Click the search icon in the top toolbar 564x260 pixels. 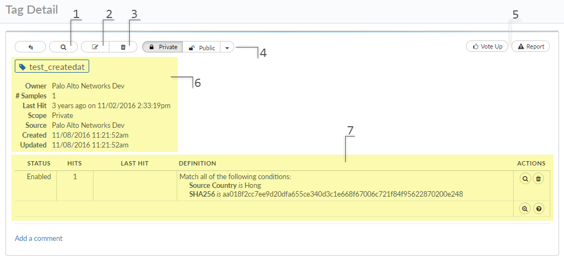[x=63, y=47]
